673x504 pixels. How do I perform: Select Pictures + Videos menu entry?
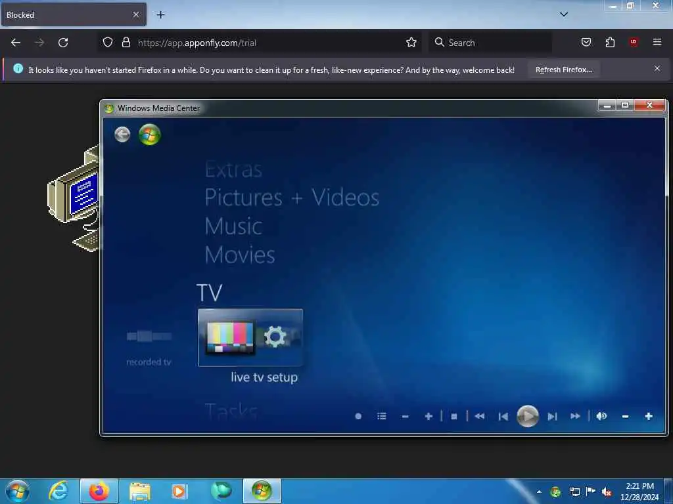click(x=292, y=198)
